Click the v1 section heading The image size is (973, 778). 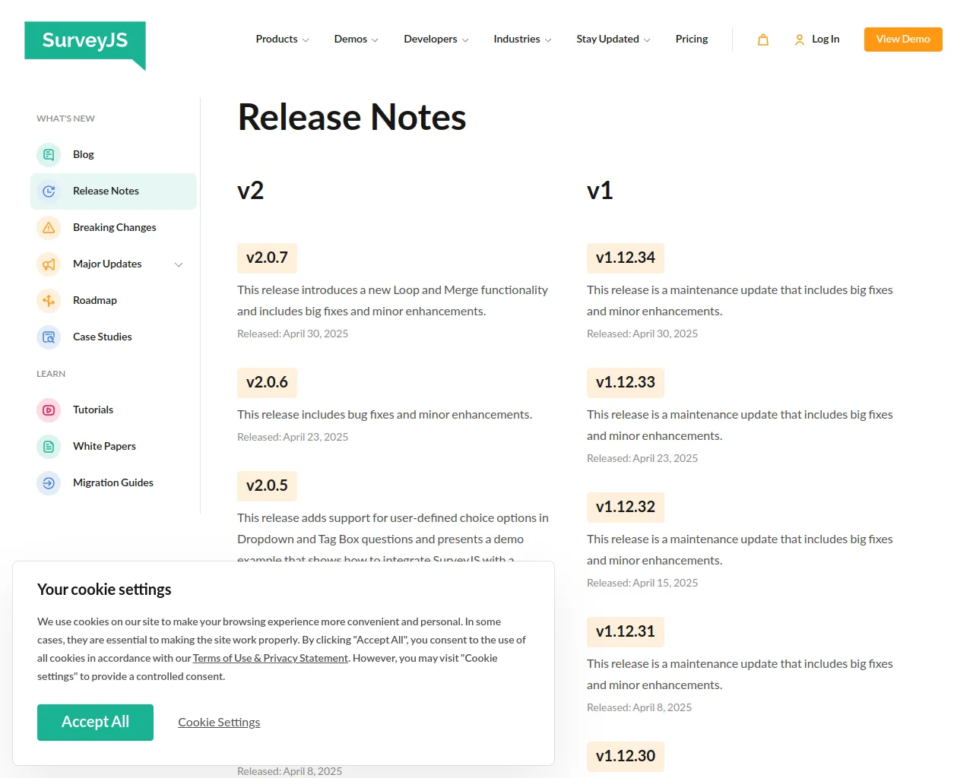pos(600,190)
